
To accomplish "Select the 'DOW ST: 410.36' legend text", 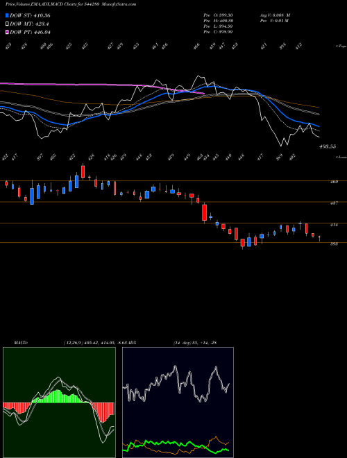I will pos(30,15).
